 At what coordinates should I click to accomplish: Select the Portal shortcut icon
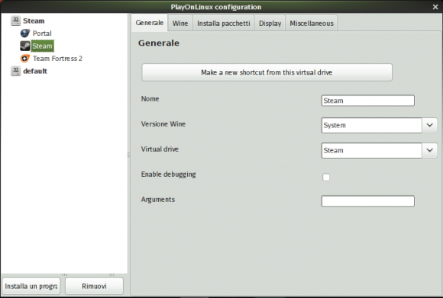click(25, 34)
